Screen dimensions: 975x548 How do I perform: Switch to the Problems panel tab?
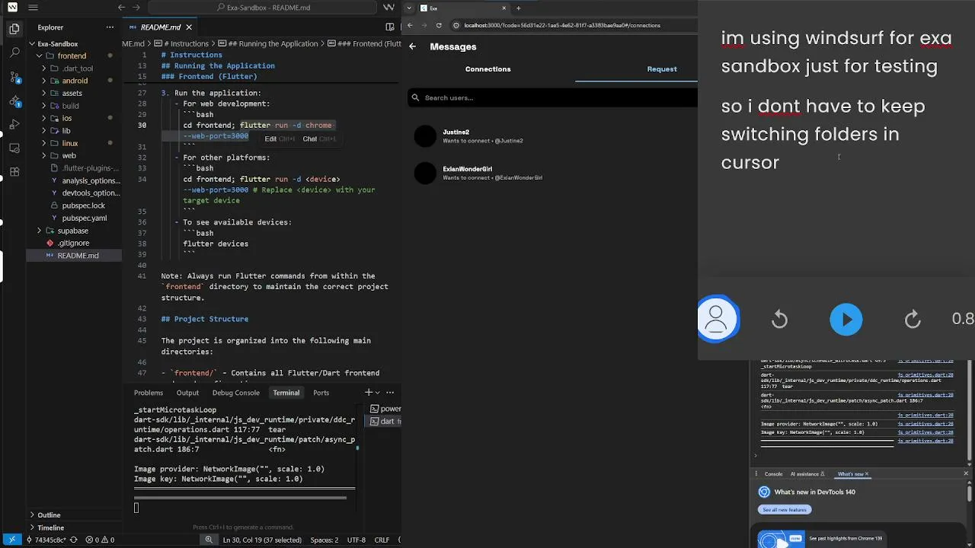[149, 393]
